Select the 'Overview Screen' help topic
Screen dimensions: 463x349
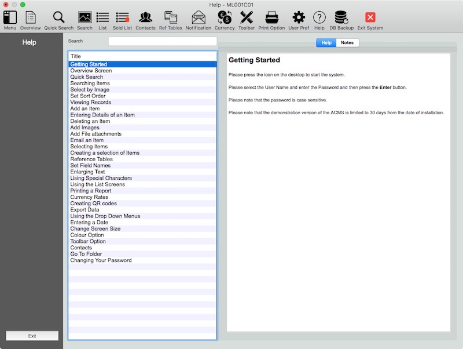point(91,71)
